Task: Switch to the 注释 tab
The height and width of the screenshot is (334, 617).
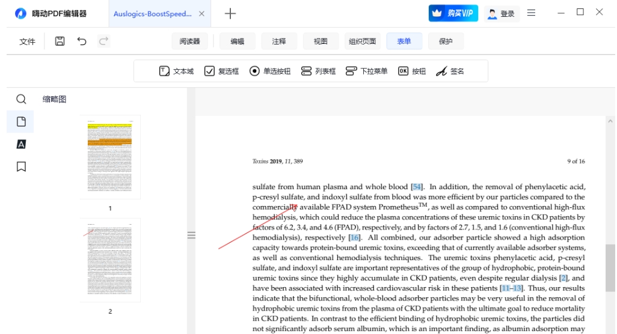Action: (x=279, y=41)
